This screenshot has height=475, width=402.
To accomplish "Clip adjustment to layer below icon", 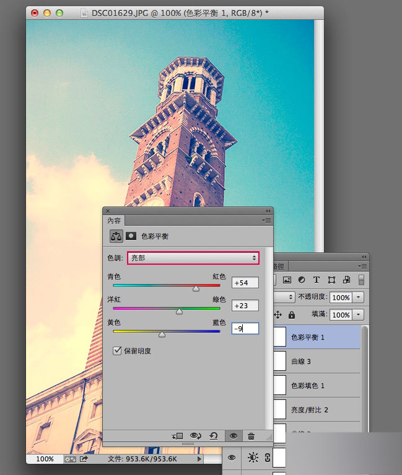I will pyautogui.click(x=178, y=436).
